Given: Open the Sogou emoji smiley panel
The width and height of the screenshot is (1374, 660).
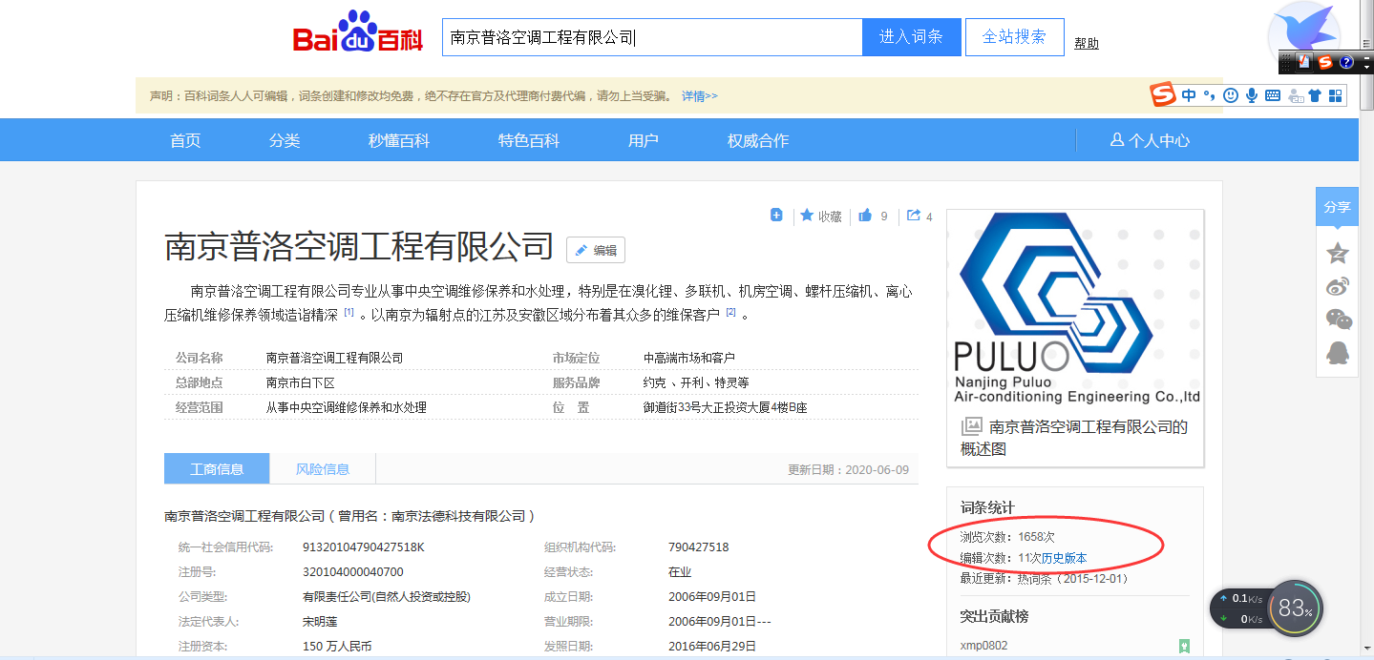Looking at the screenshot, I should pos(1231,95).
